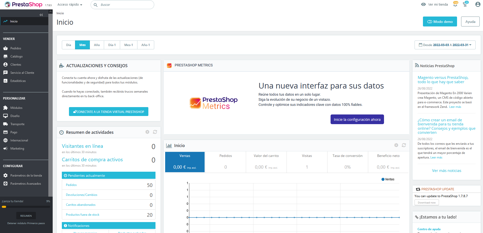
Task: Open email de bienvenida news article
Action: [x=446, y=126]
